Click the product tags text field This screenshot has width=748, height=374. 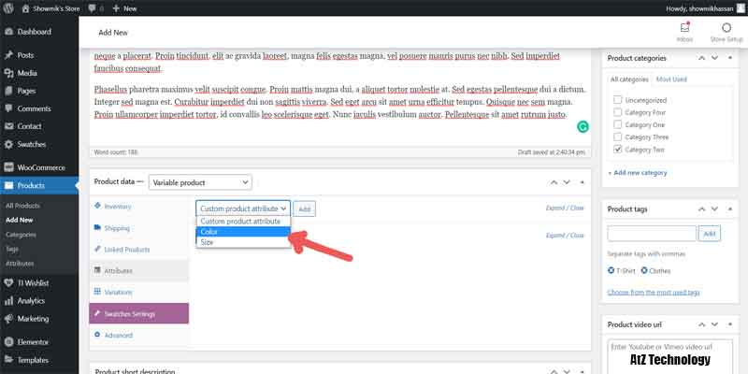tap(652, 233)
